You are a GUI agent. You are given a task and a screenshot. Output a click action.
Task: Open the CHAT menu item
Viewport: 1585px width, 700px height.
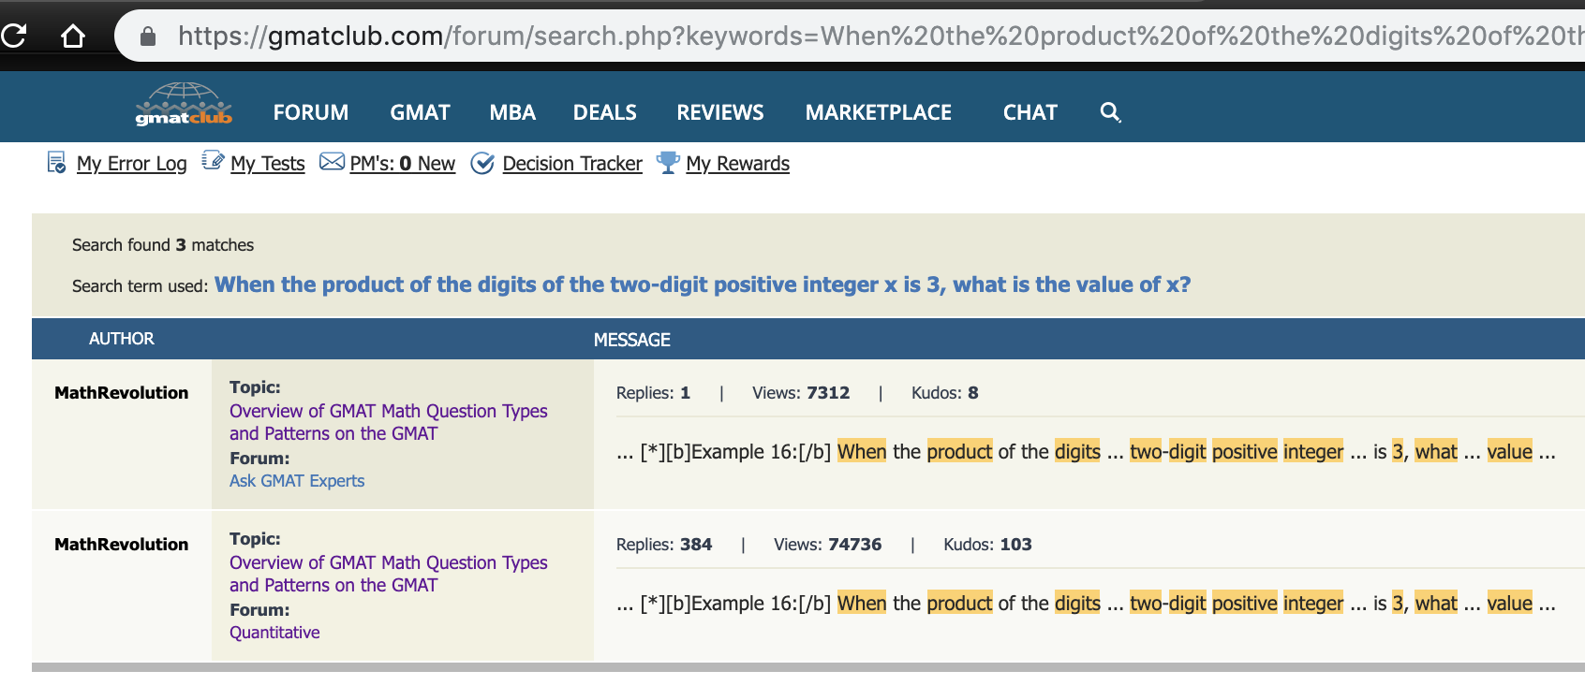[x=1030, y=112]
